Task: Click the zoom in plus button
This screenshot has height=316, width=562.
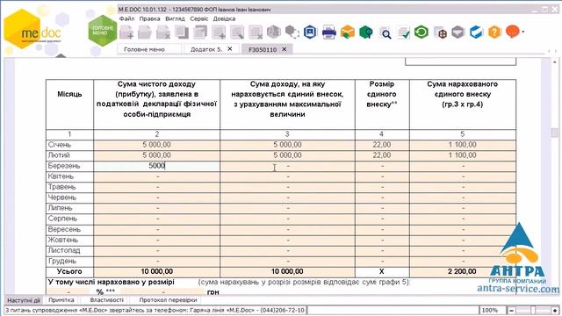Action: 555,310
